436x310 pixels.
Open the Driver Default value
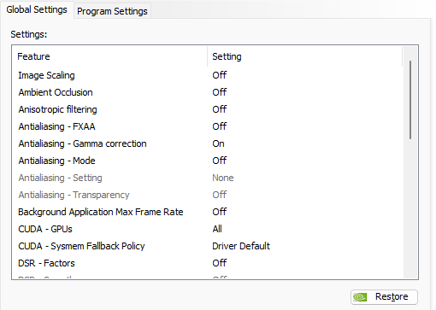241,246
